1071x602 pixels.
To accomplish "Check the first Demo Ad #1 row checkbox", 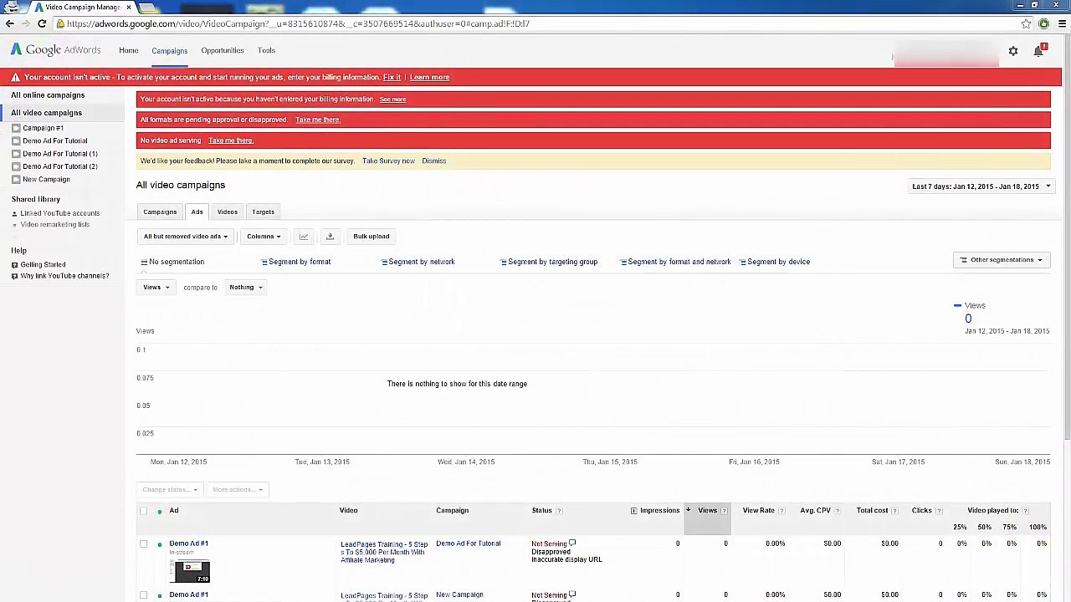I will 143,544.
